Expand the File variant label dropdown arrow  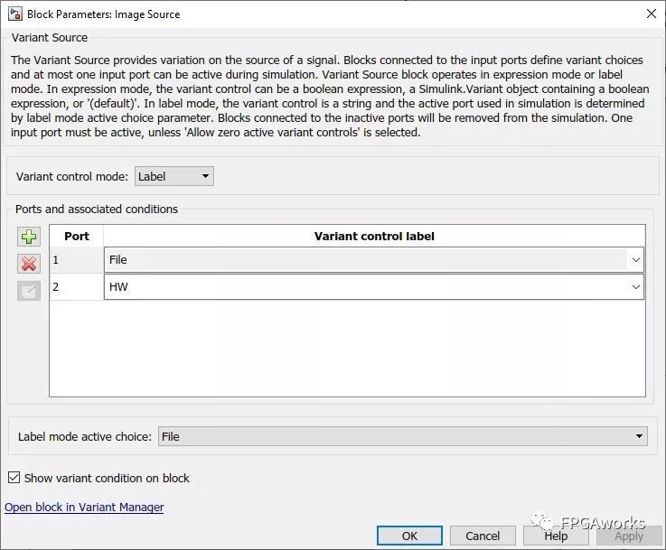pyautogui.click(x=636, y=260)
